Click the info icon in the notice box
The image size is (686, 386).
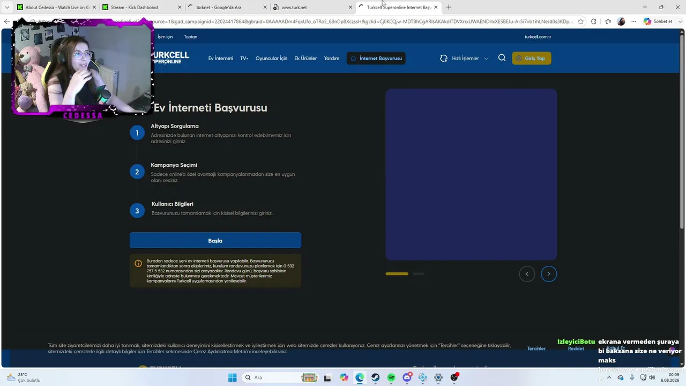[138, 263]
